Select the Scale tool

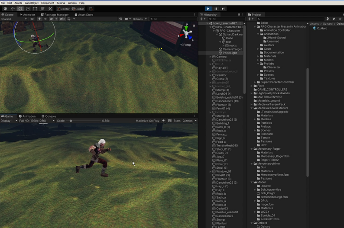28,9
